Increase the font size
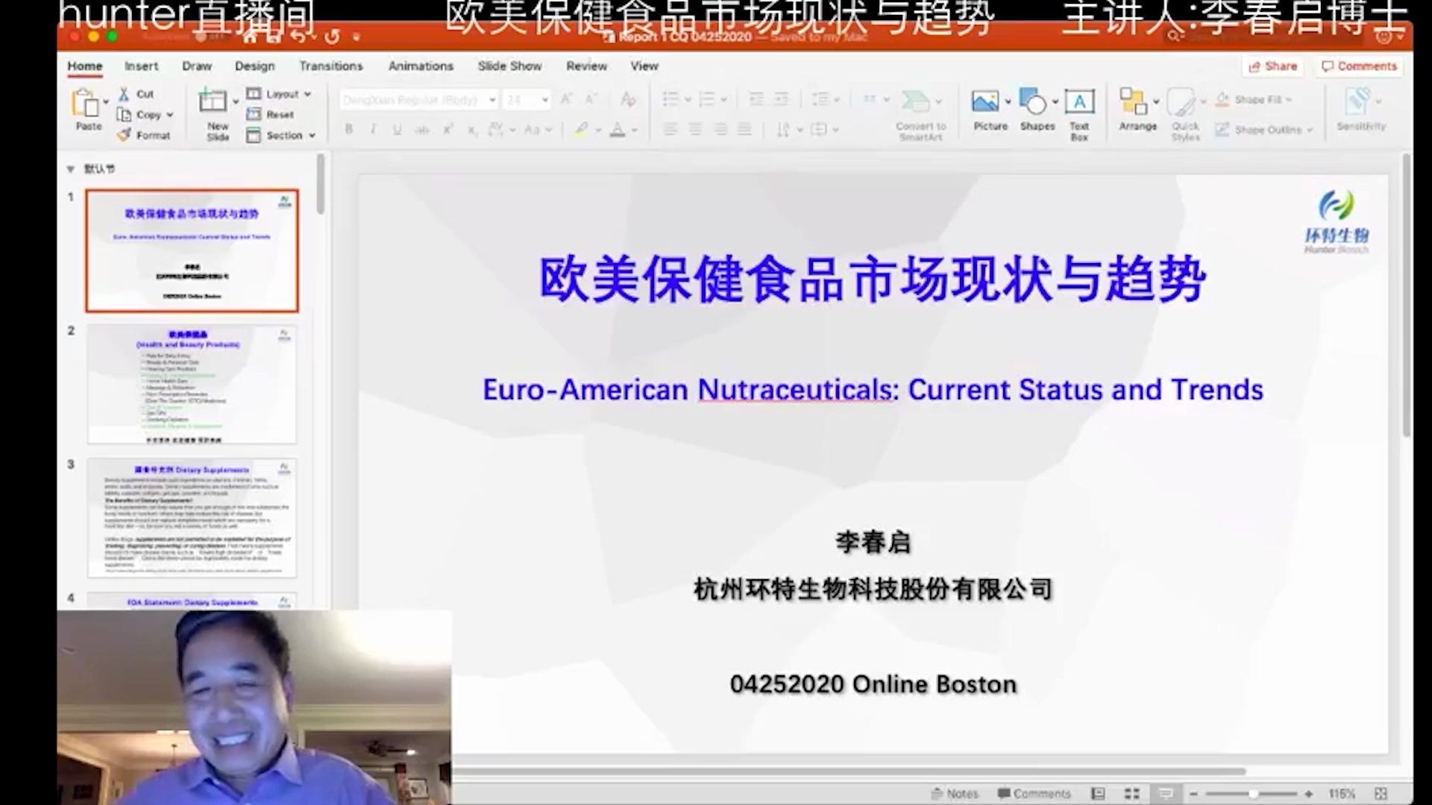Image resolution: width=1432 pixels, height=805 pixels. (x=566, y=98)
